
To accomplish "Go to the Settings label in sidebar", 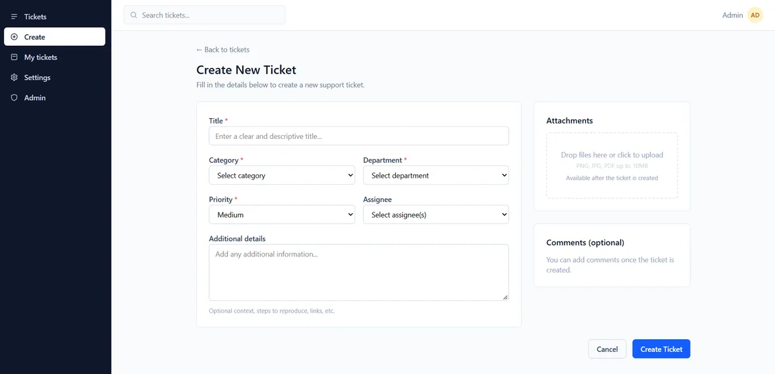I will tap(37, 78).
